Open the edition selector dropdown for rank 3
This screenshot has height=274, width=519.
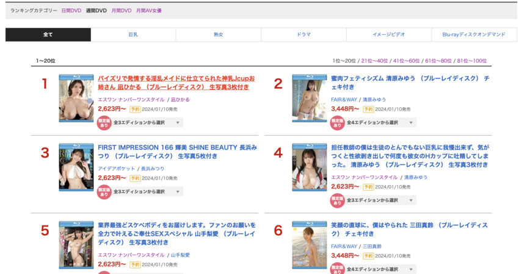[x=147, y=192]
